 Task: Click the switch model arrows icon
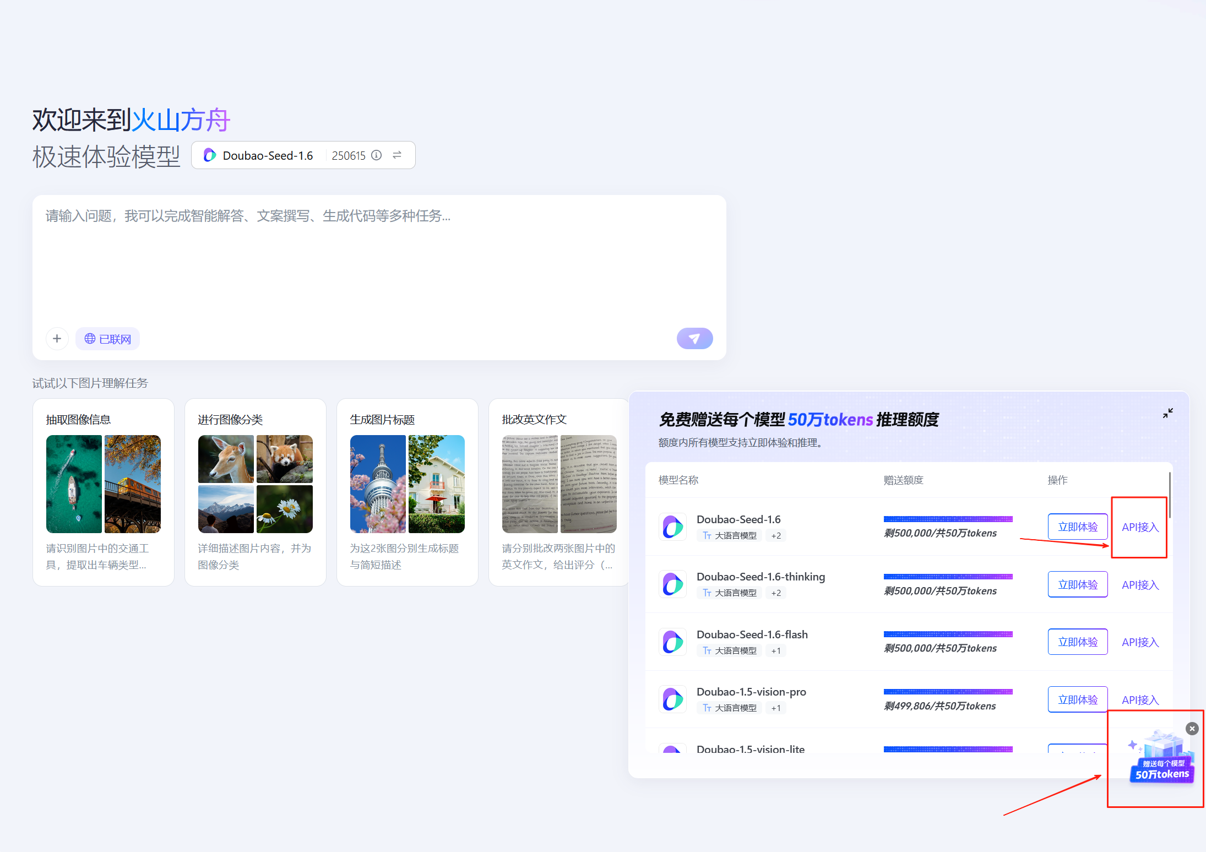(x=397, y=155)
